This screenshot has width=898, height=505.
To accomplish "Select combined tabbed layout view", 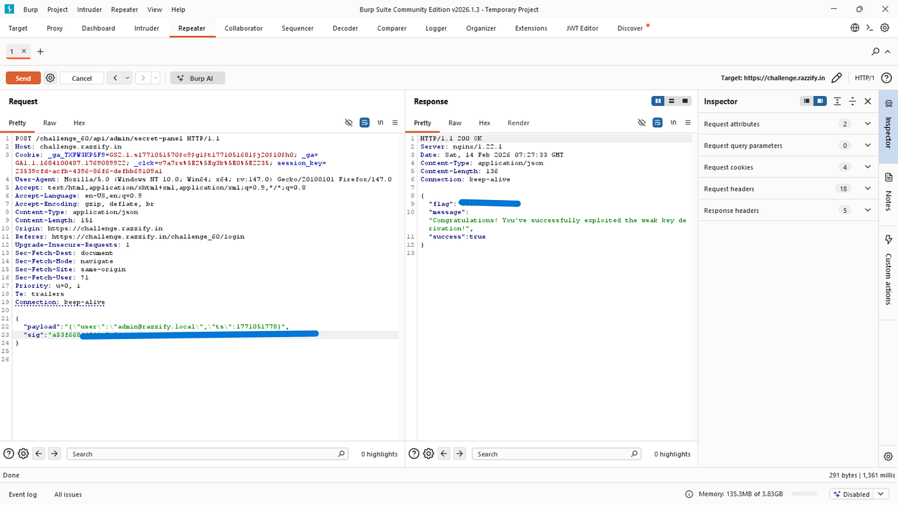I will [686, 101].
